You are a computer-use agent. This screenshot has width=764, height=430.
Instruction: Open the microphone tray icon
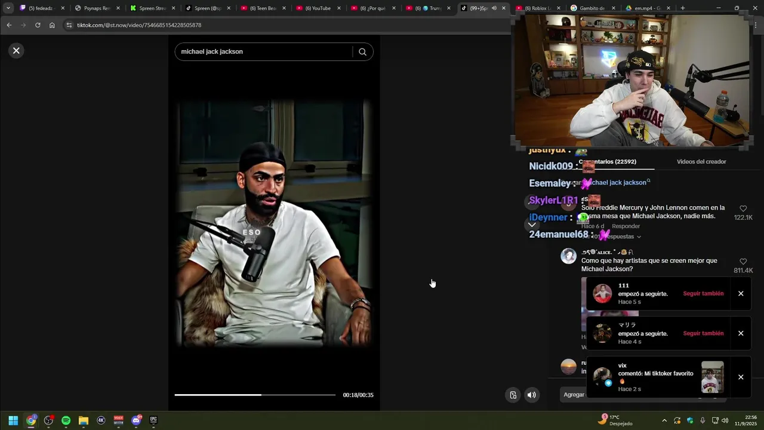[702, 420]
